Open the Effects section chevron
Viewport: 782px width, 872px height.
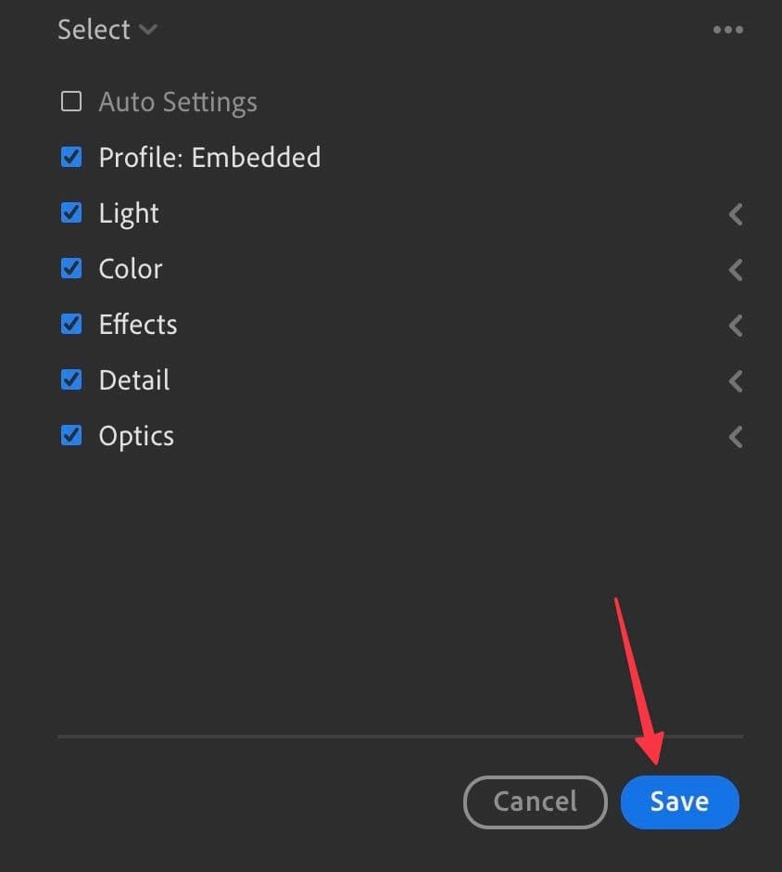click(x=735, y=325)
